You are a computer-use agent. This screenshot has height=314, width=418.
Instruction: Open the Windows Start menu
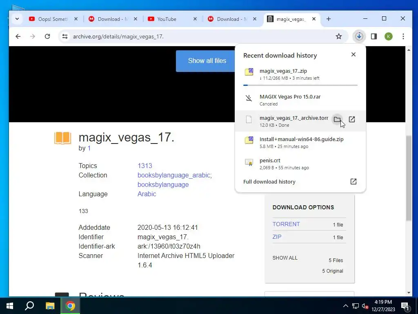[x=10, y=306]
